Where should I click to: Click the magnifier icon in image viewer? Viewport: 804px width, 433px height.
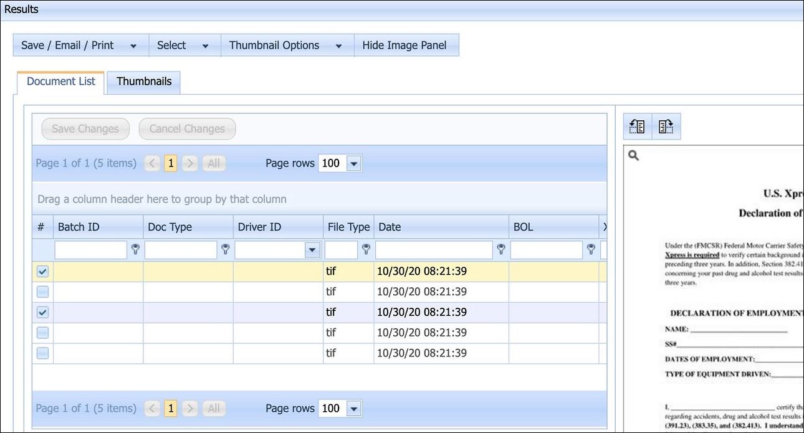click(x=634, y=156)
